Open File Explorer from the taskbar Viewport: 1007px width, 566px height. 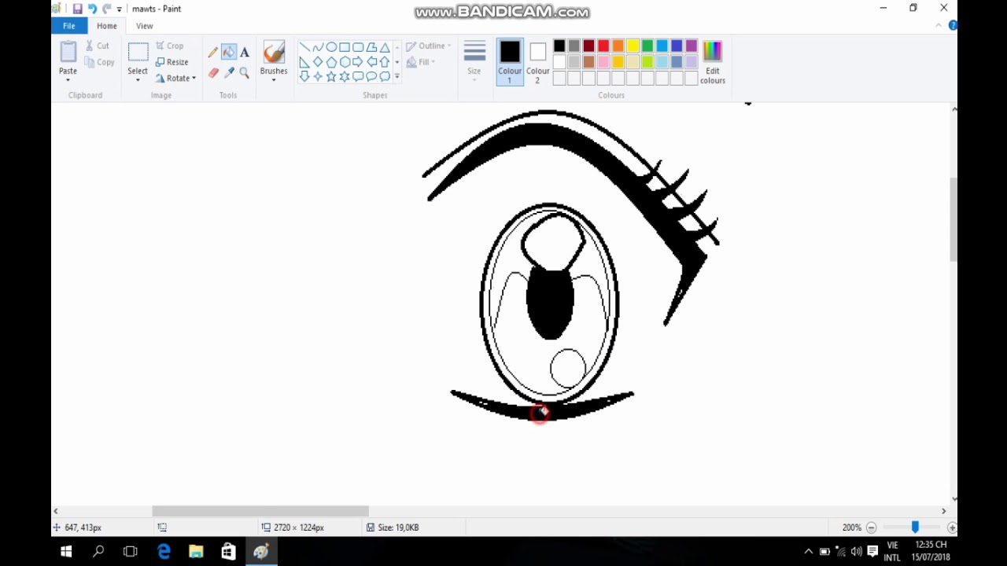coord(196,552)
